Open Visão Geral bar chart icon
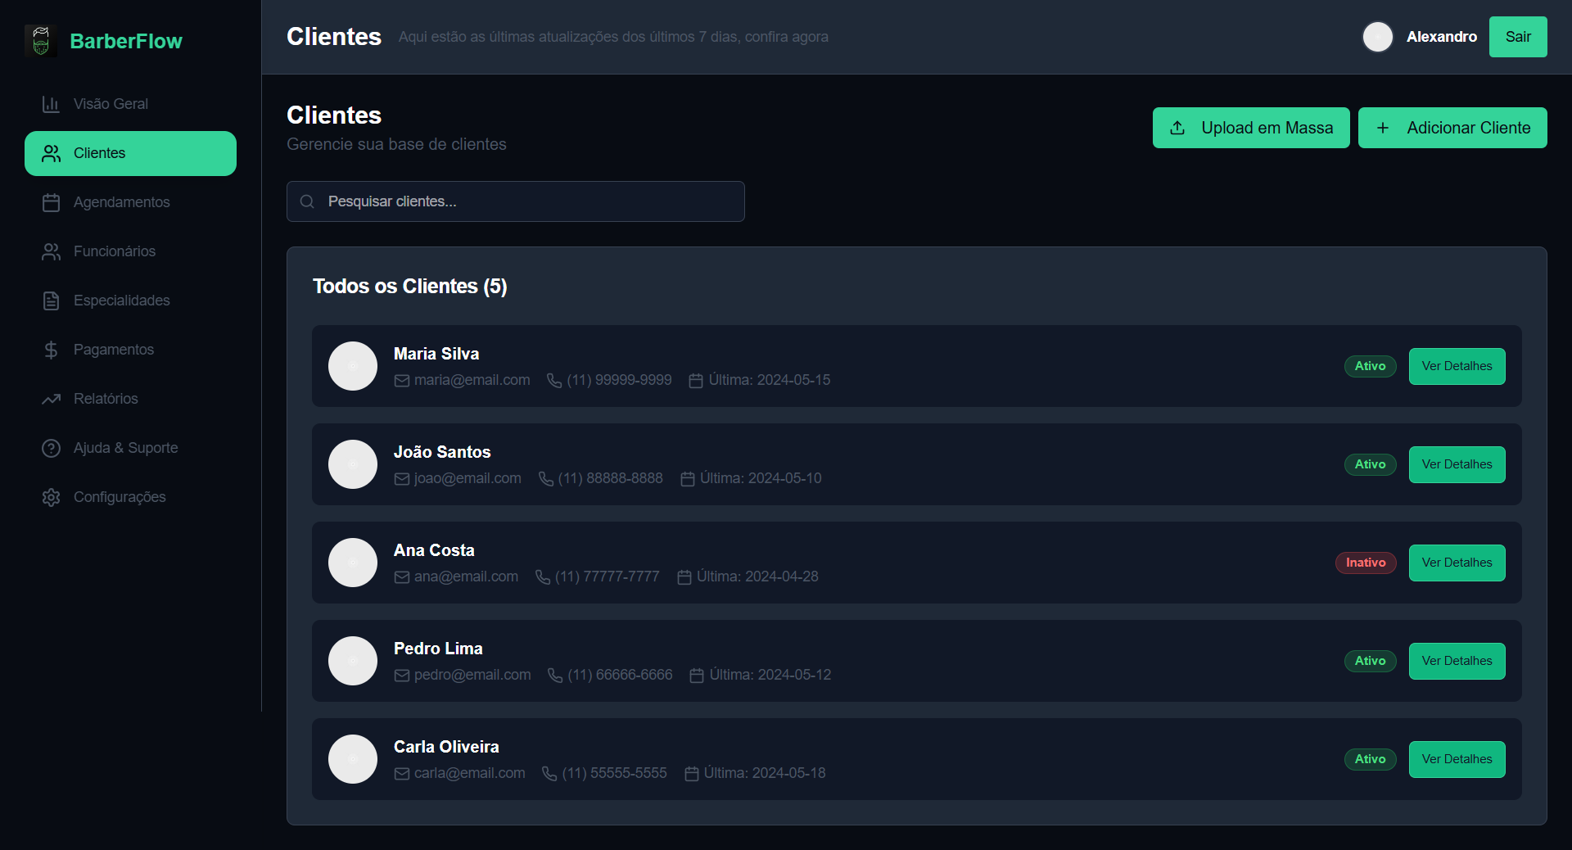The image size is (1572, 850). pos(51,104)
